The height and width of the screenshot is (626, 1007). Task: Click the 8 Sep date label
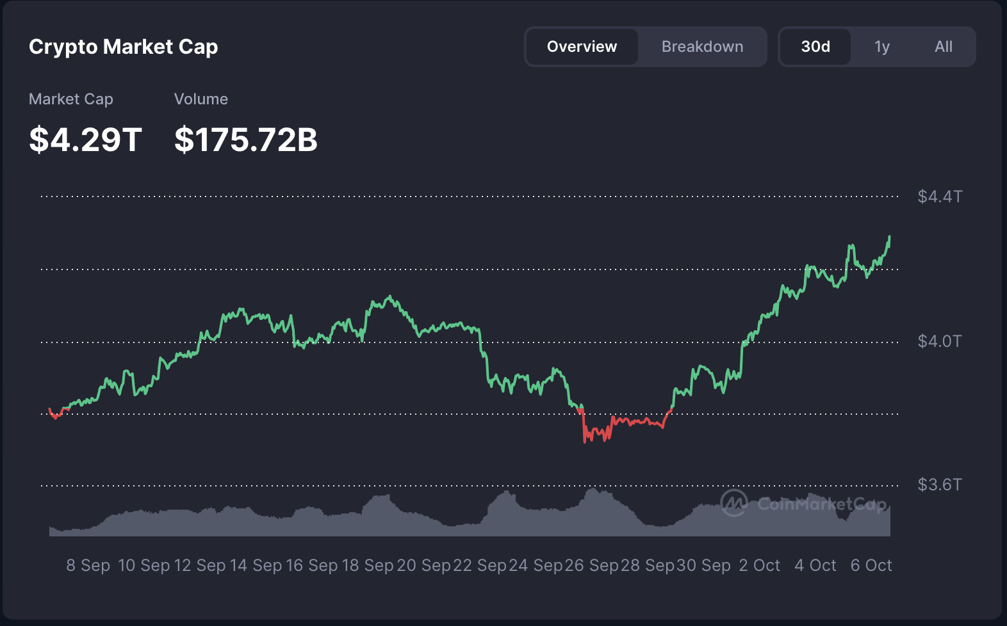pos(88,565)
